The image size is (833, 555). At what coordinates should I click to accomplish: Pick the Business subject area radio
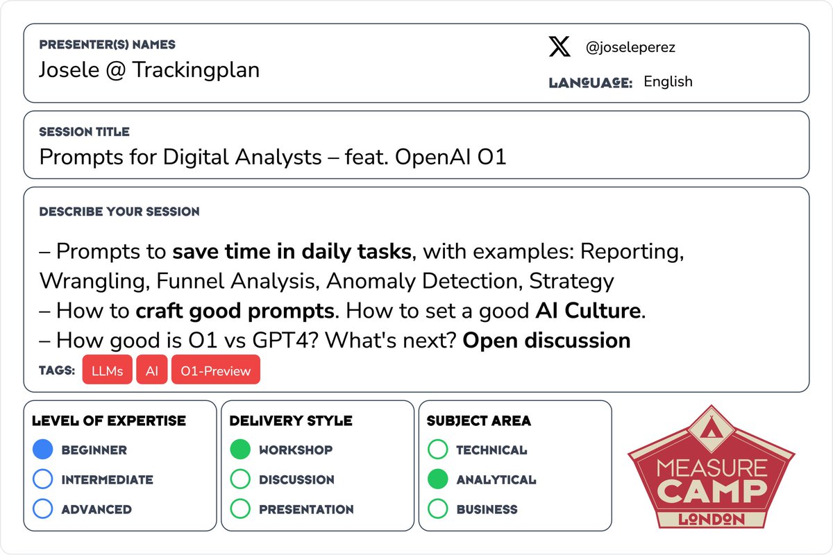(x=438, y=509)
